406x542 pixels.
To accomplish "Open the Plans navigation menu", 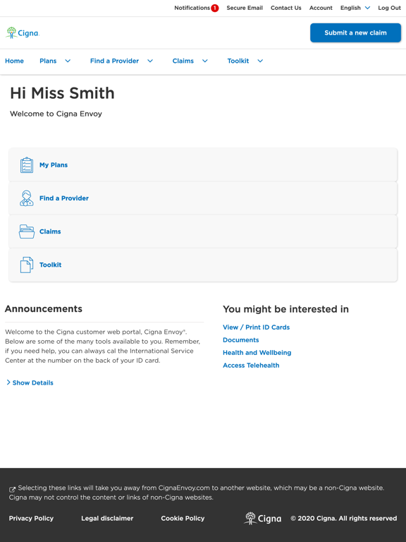I will coord(48,61).
